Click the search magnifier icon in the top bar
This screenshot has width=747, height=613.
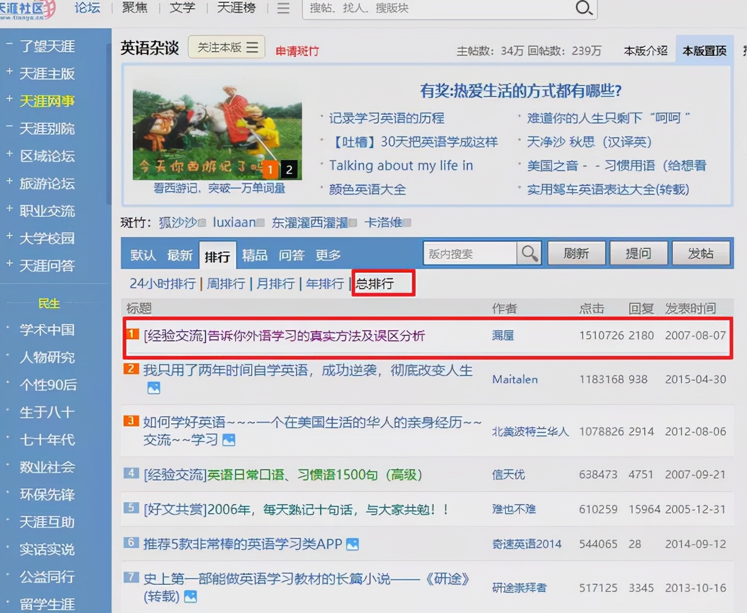click(584, 9)
